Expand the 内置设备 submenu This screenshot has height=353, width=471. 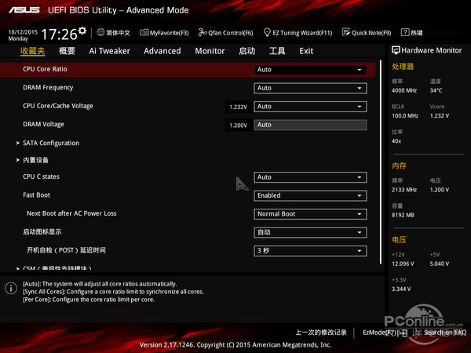pyautogui.click(x=35, y=160)
